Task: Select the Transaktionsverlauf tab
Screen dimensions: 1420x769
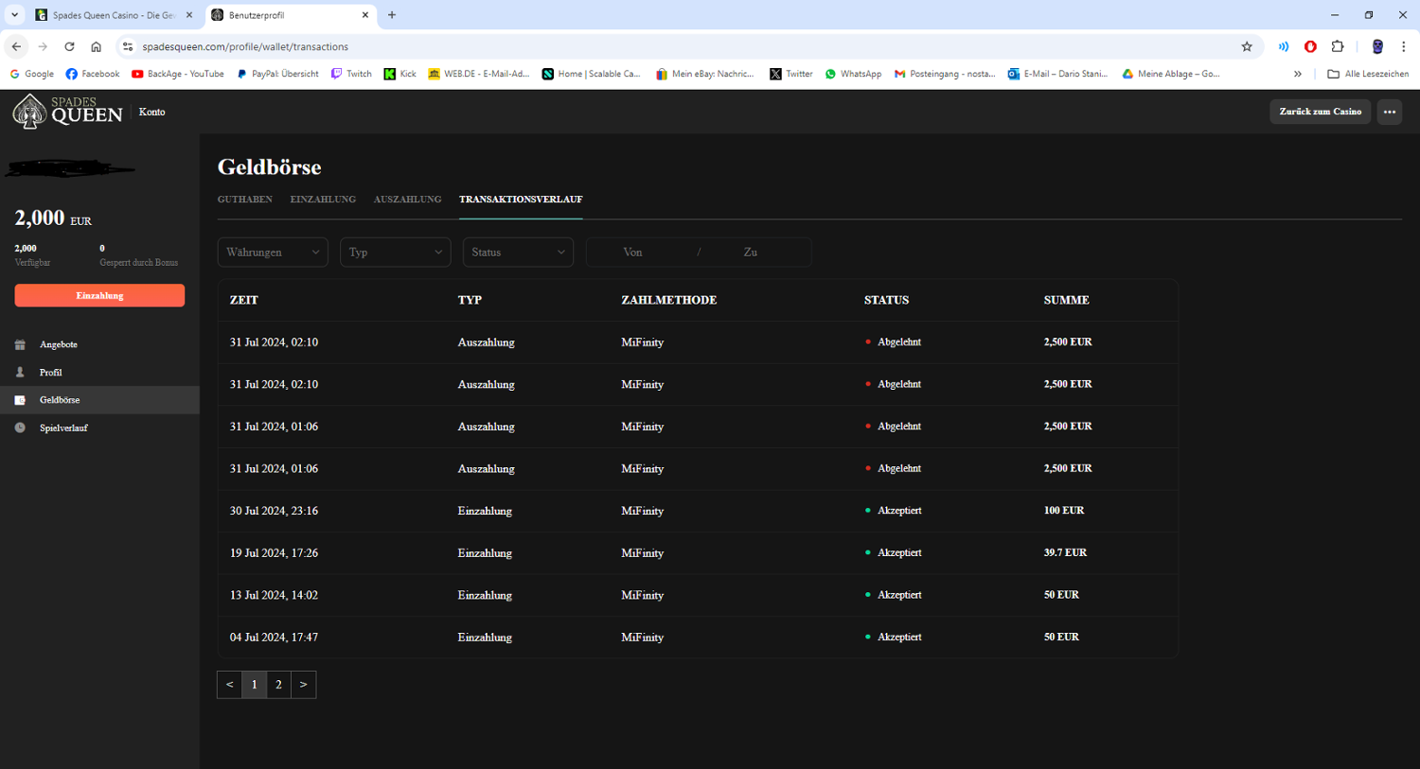Action: coord(521,200)
